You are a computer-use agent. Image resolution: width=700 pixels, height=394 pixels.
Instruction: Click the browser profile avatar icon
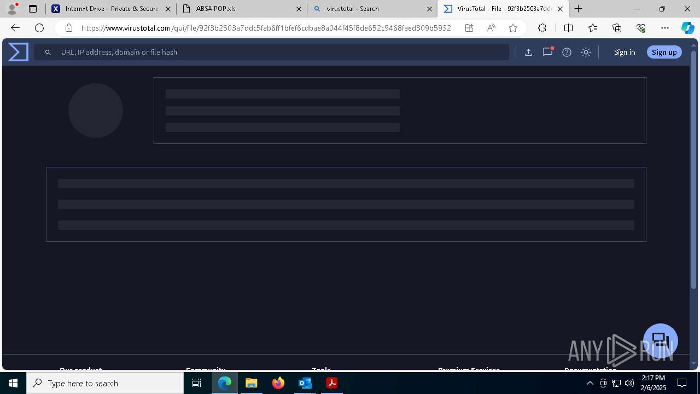pos(12,9)
